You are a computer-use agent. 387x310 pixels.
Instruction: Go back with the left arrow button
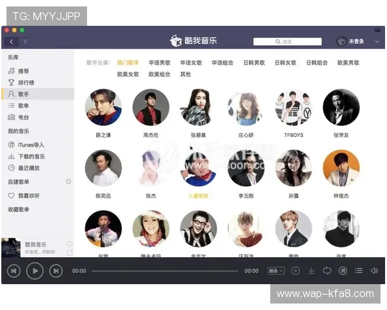[x=12, y=41]
